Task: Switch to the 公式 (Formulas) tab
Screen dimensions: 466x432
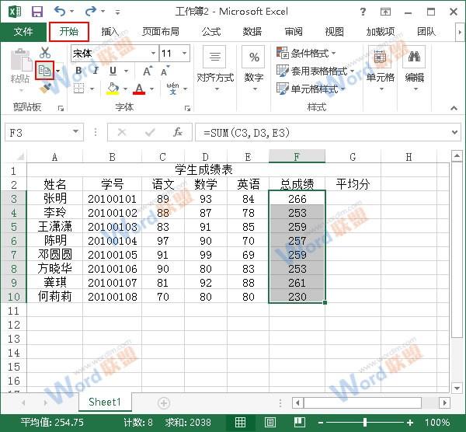Action: (211, 32)
